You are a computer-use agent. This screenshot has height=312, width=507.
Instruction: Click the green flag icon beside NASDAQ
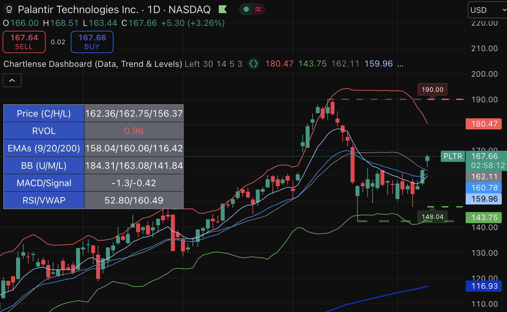pos(223,10)
